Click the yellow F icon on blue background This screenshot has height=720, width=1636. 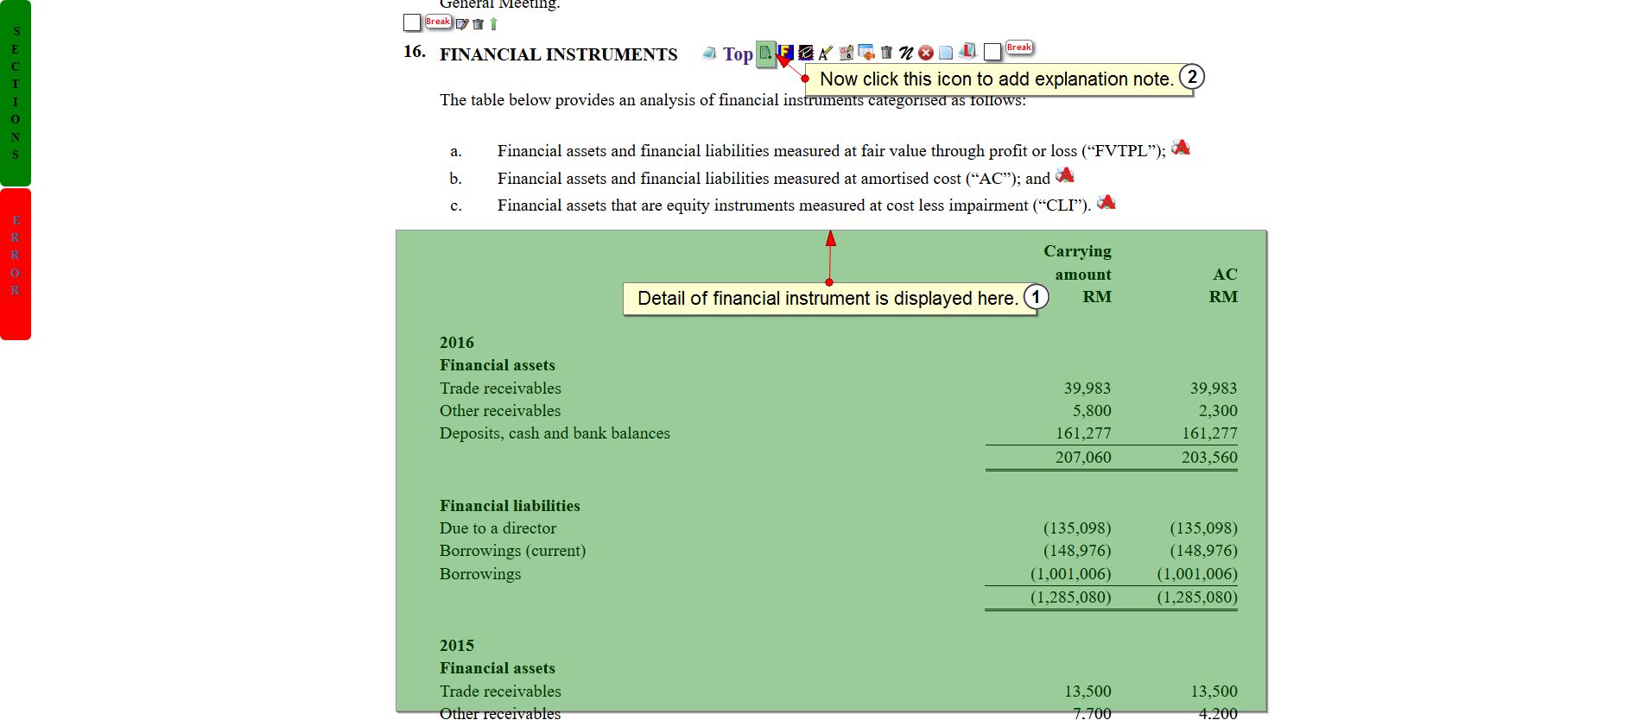pyautogui.click(x=785, y=53)
